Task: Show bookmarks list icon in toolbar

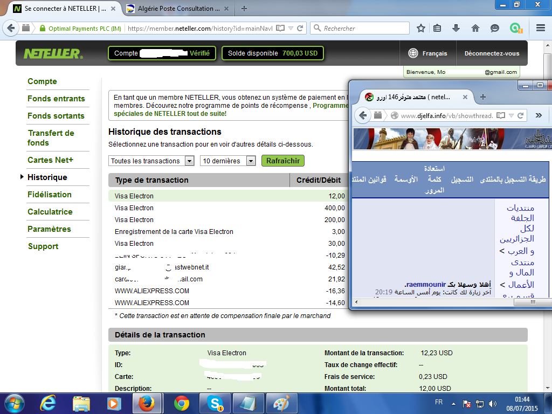Action: (437, 28)
